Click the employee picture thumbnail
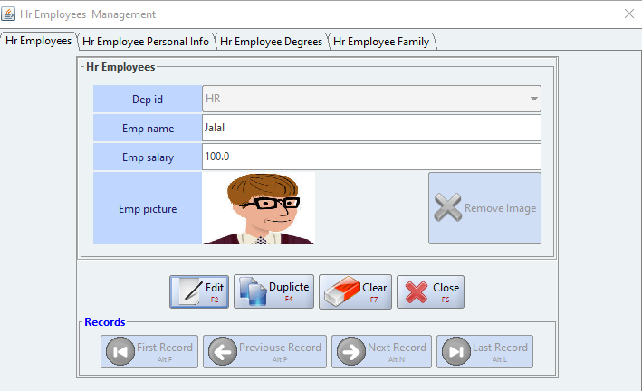This screenshot has width=642, height=391. point(259,208)
